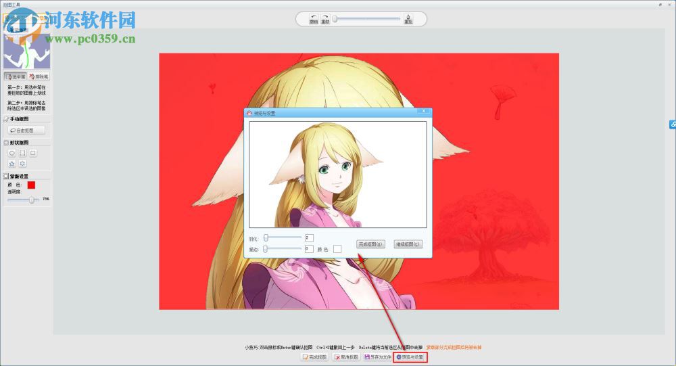
Task: Adjust the mask 透明度 transparency slider
Action: (x=23, y=200)
